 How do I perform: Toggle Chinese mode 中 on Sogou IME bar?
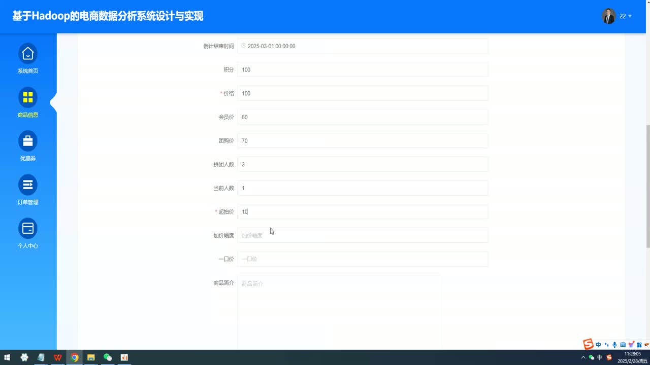click(x=599, y=345)
